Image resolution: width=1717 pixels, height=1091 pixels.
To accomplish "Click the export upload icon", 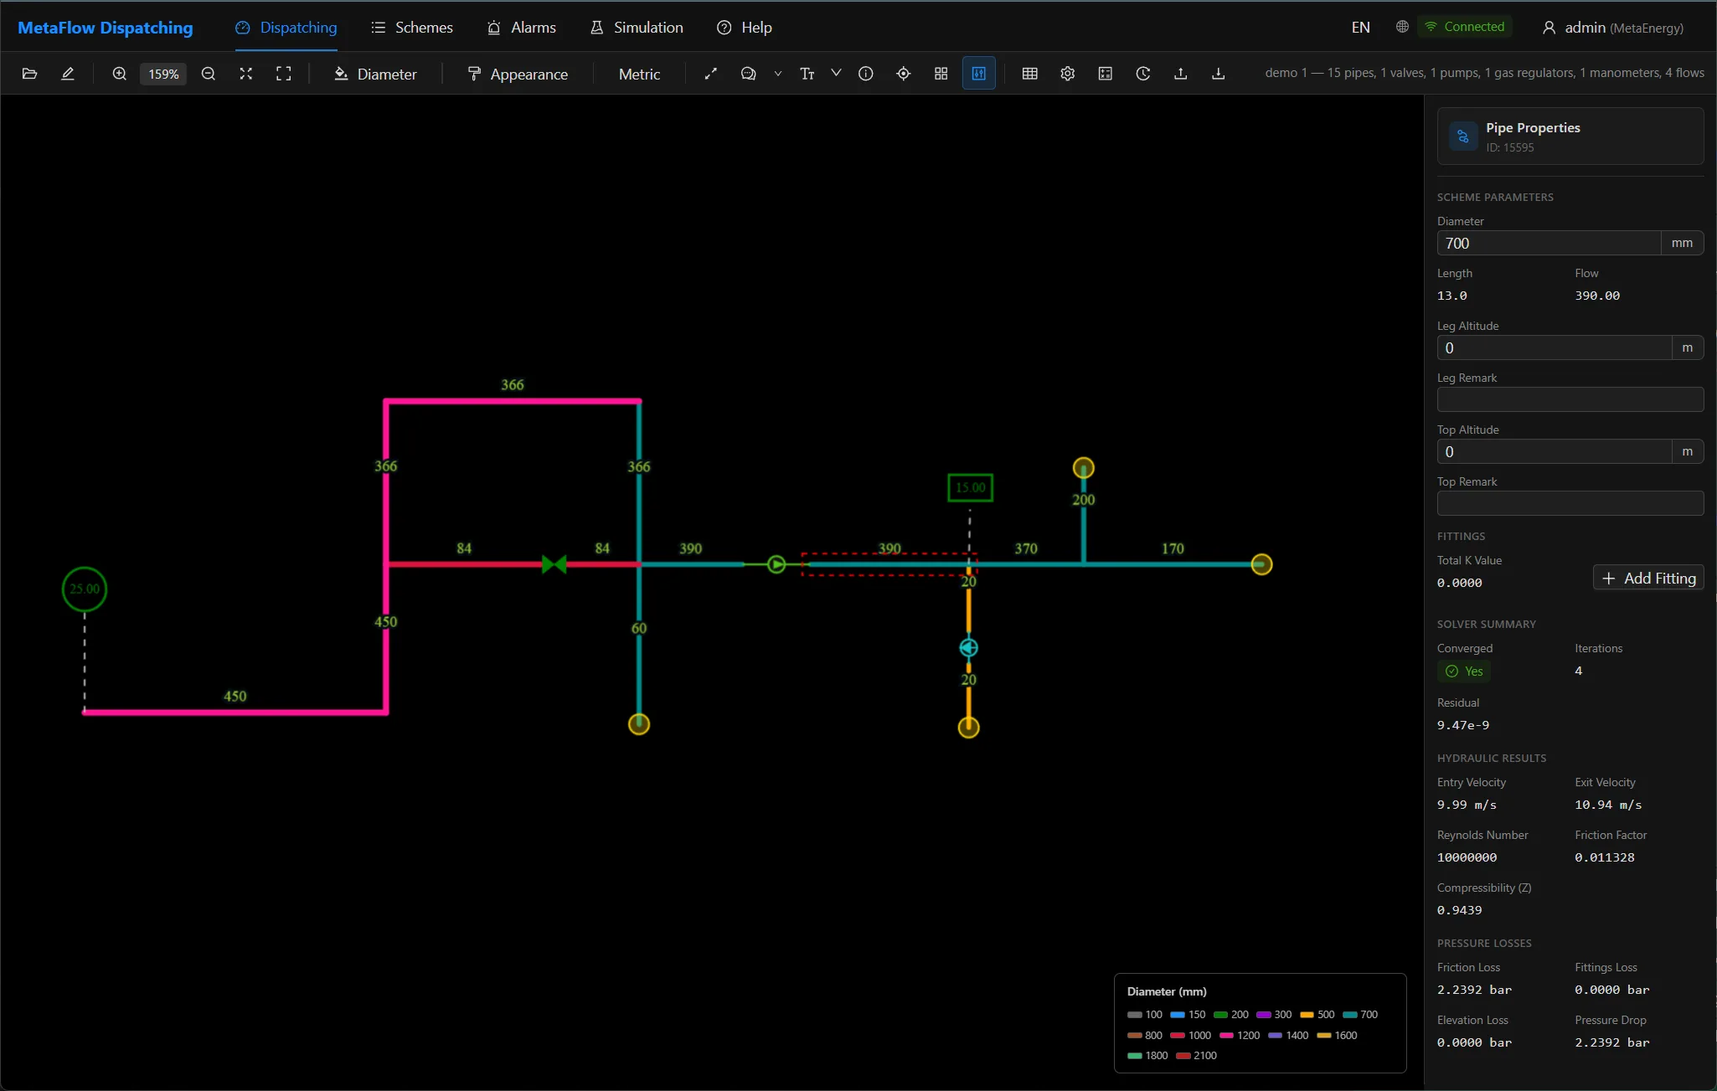I will point(1181,74).
